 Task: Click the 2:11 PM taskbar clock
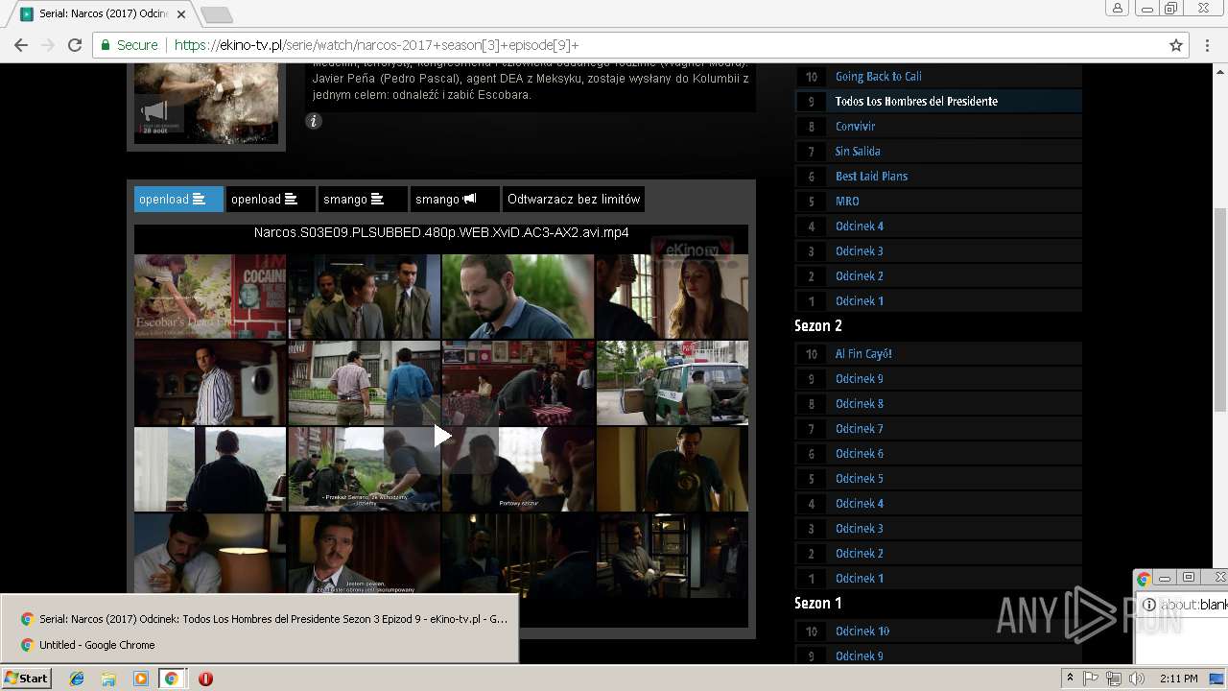tap(1179, 679)
